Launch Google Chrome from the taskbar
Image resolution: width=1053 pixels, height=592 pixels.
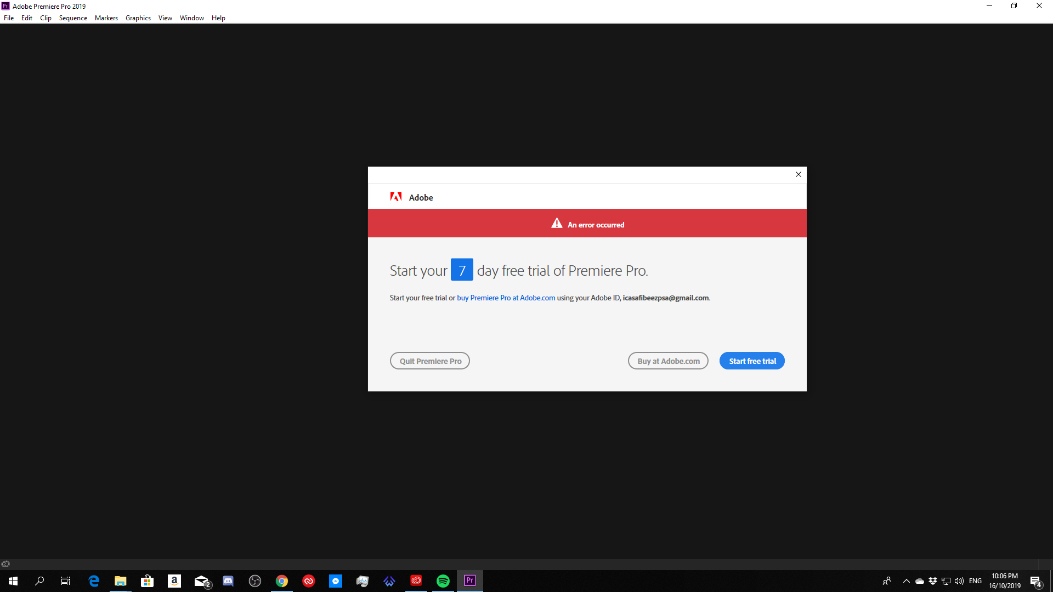click(x=282, y=581)
